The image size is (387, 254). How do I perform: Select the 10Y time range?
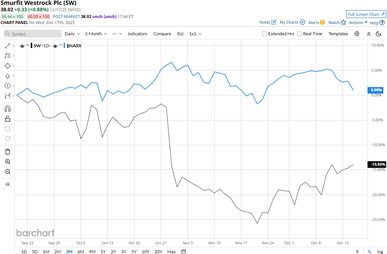click(x=145, y=251)
